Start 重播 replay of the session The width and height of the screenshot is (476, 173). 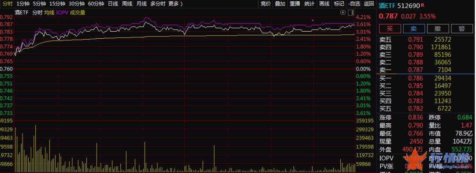pos(294,4)
